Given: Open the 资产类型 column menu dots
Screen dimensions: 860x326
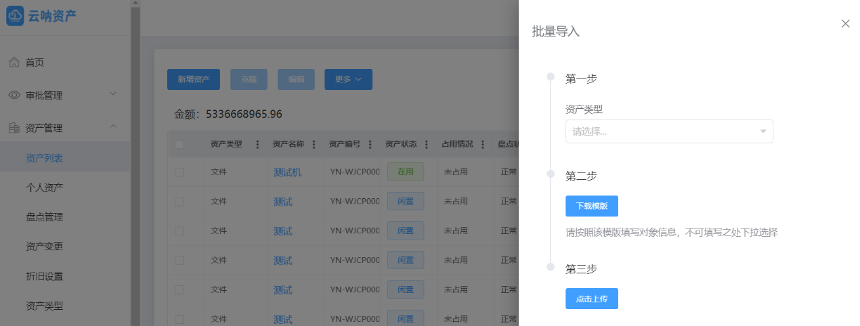Looking at the screenshot, I should pos(257,144).
